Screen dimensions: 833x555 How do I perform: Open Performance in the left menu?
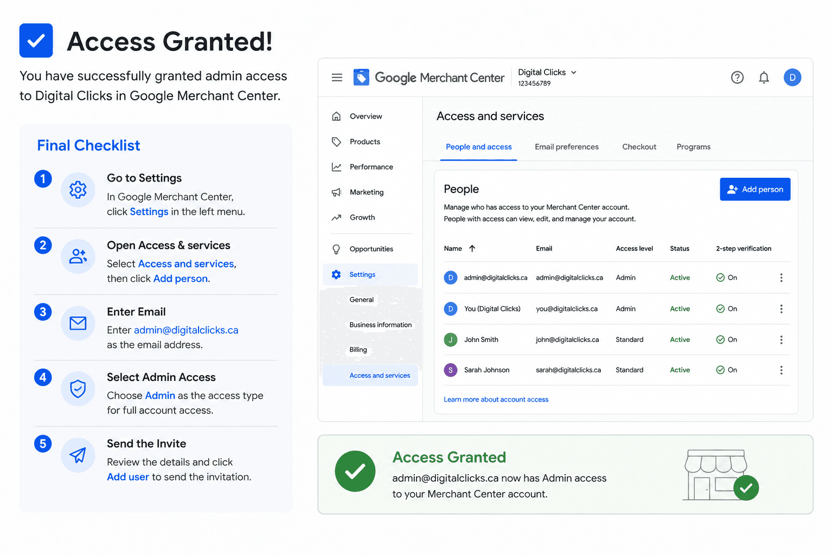[x=371, y=167]
